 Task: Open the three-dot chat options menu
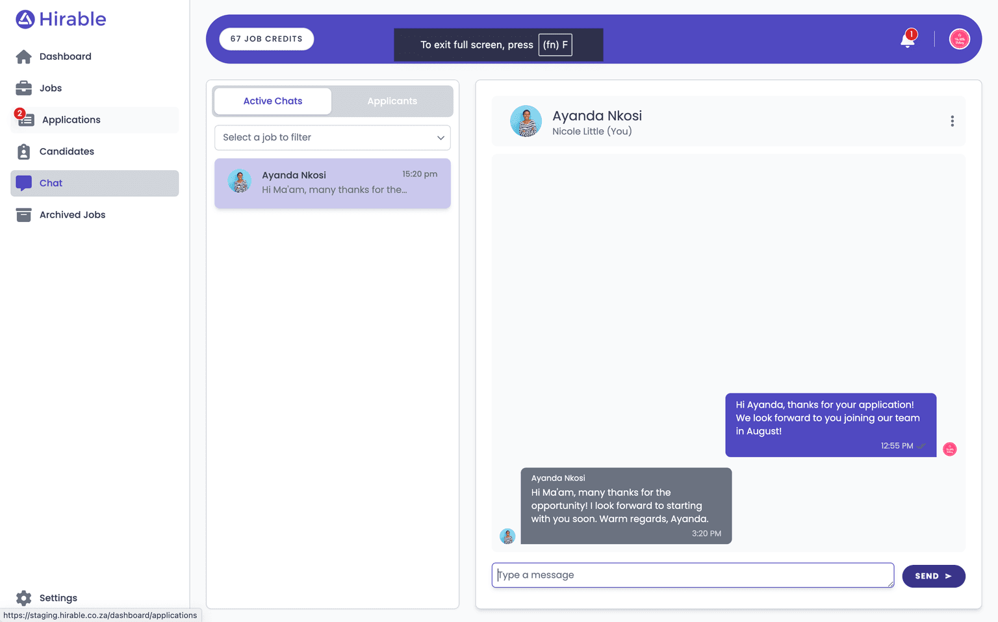[x=952, y=121]
